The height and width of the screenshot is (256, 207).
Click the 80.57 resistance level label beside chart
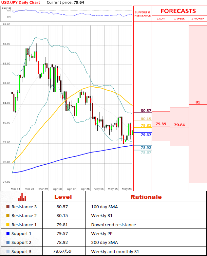146,111
